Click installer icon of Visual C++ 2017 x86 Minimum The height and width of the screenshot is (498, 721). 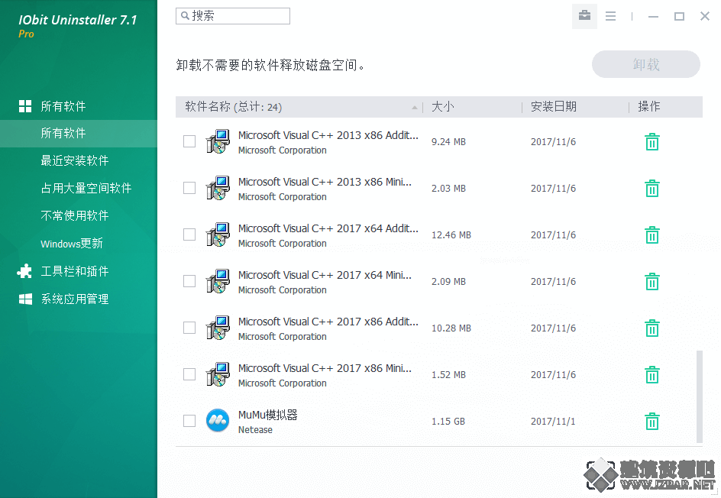coord(218,375)
